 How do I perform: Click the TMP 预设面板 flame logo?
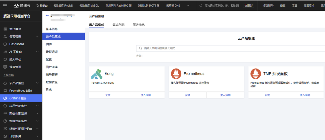click(256, 74)
